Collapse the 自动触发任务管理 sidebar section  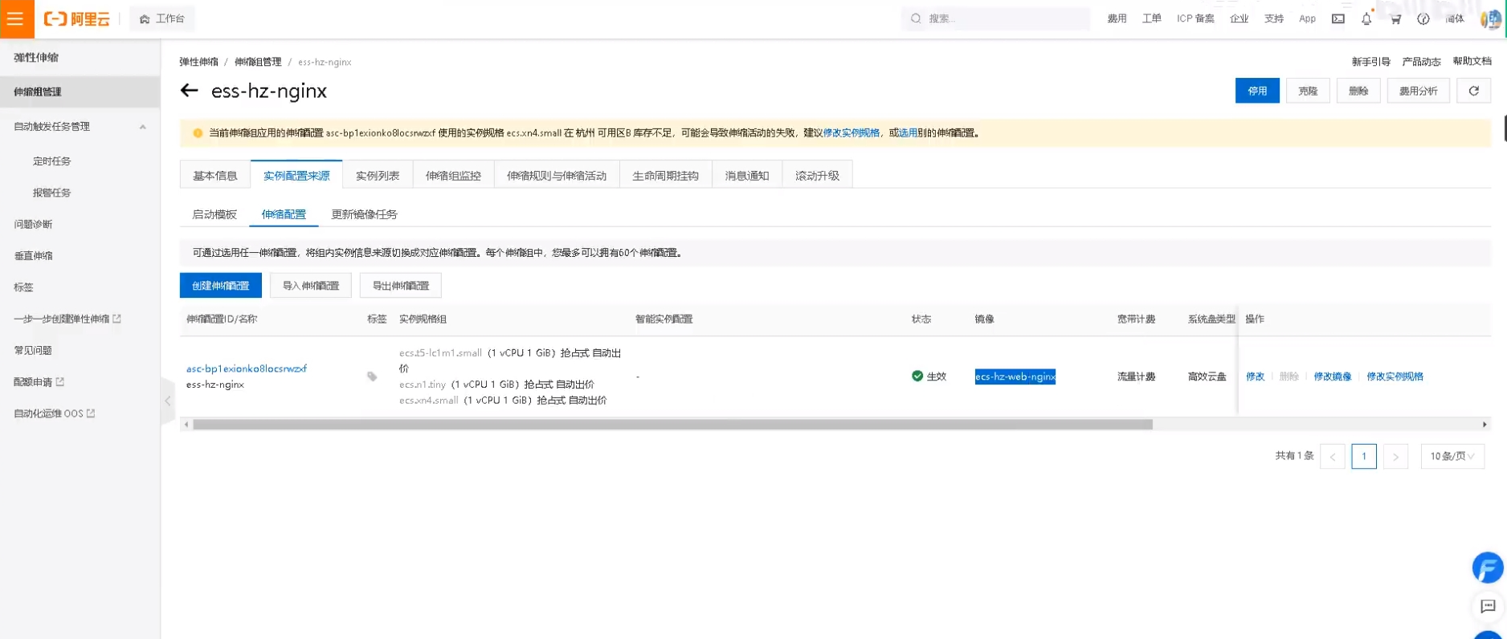point(142,127)
